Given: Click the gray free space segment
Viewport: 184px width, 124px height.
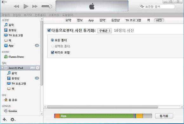Looking at the screenshot, I should (148, 116).
